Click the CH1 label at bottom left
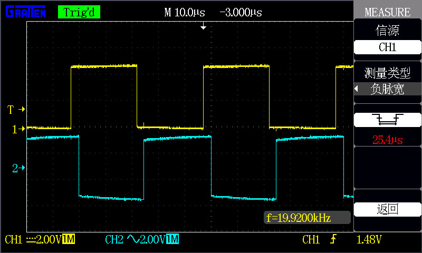 click(14, 239)
